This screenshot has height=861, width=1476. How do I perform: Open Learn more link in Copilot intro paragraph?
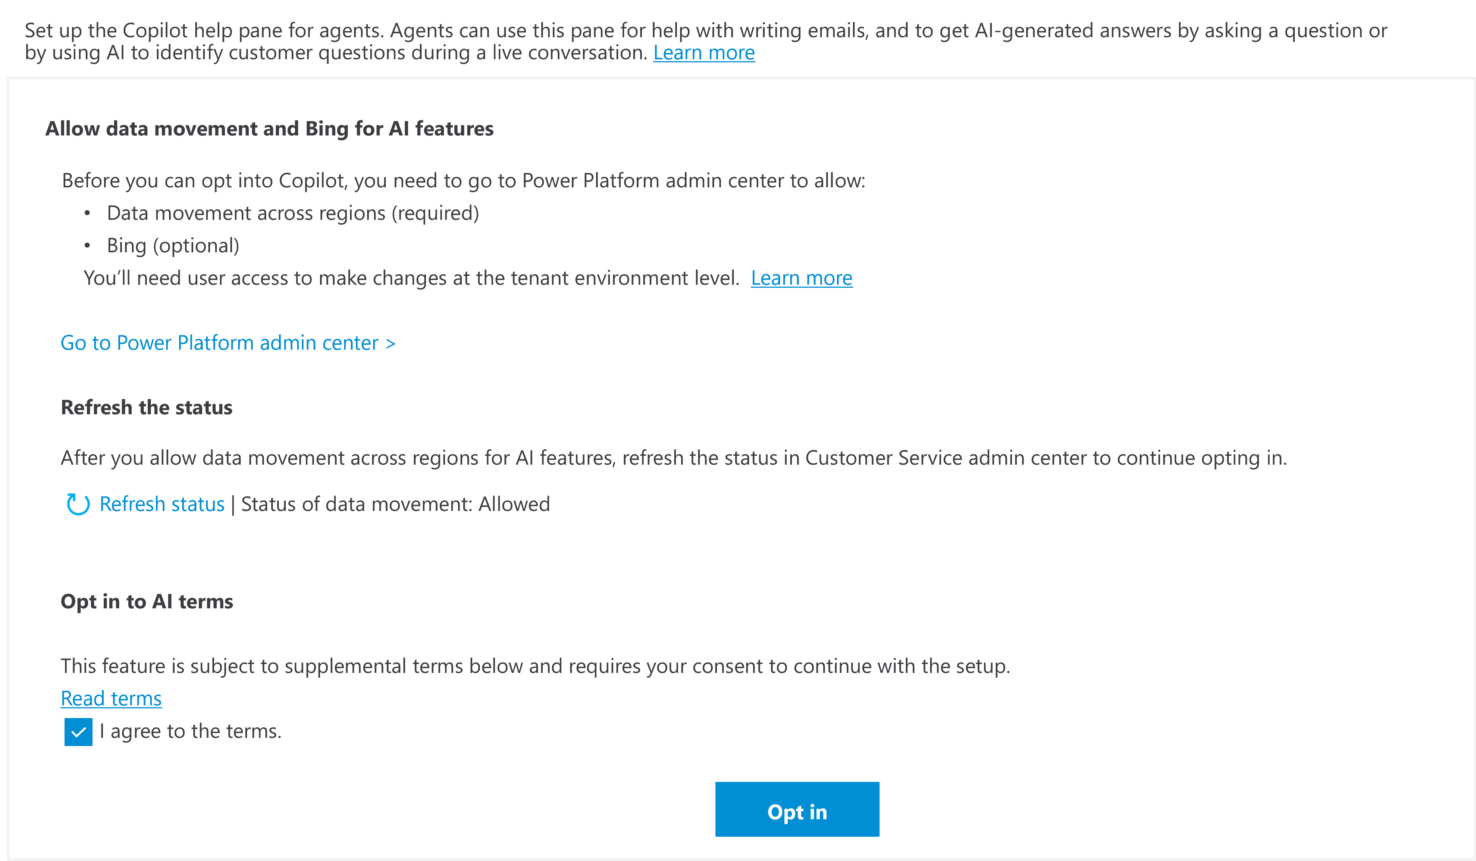click(704, 53)
